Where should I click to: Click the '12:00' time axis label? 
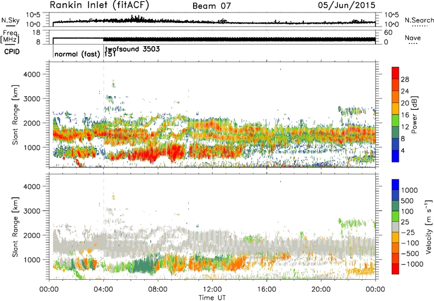pyautogui.click(x=212, y=290)
